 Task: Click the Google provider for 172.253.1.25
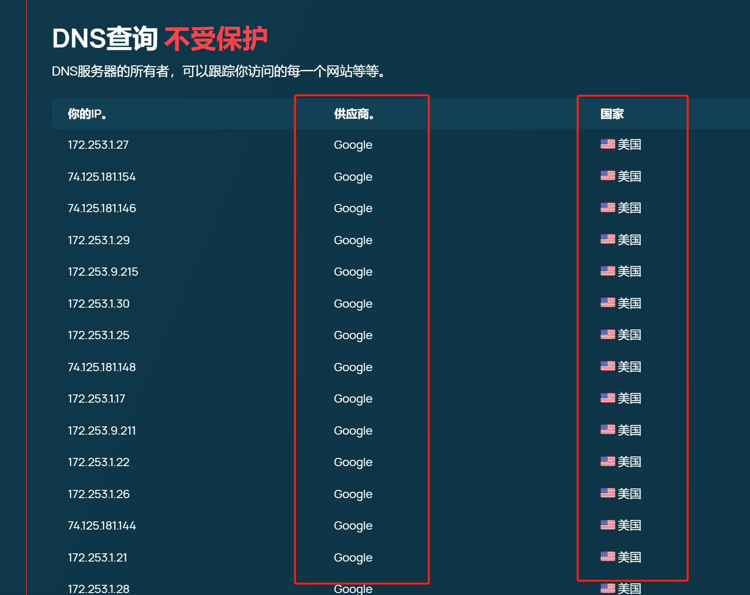click(353, 335)
